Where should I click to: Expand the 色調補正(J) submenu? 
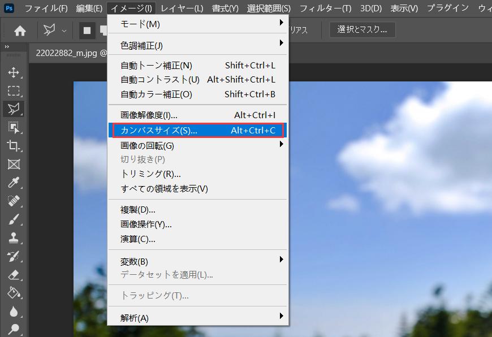(x=197, y=45)
